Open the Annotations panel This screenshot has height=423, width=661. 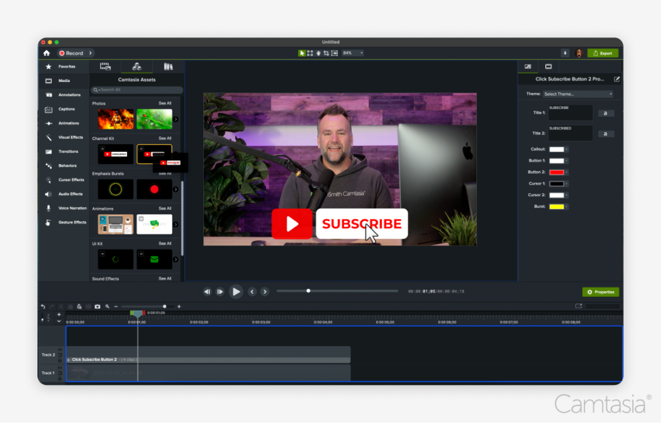point(63,95)
